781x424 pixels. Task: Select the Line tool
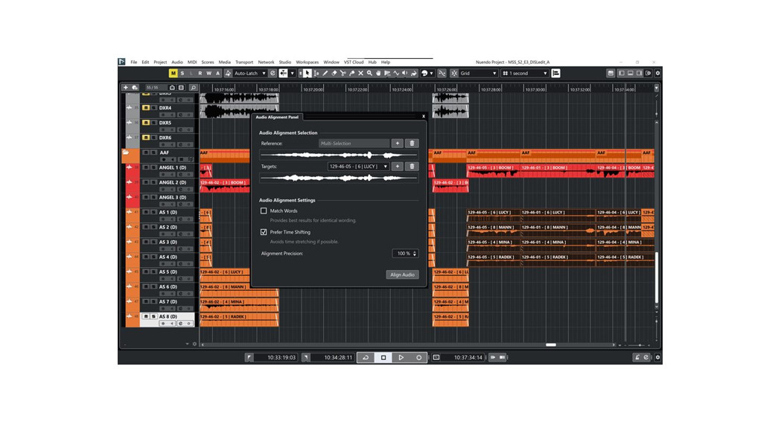397,73
